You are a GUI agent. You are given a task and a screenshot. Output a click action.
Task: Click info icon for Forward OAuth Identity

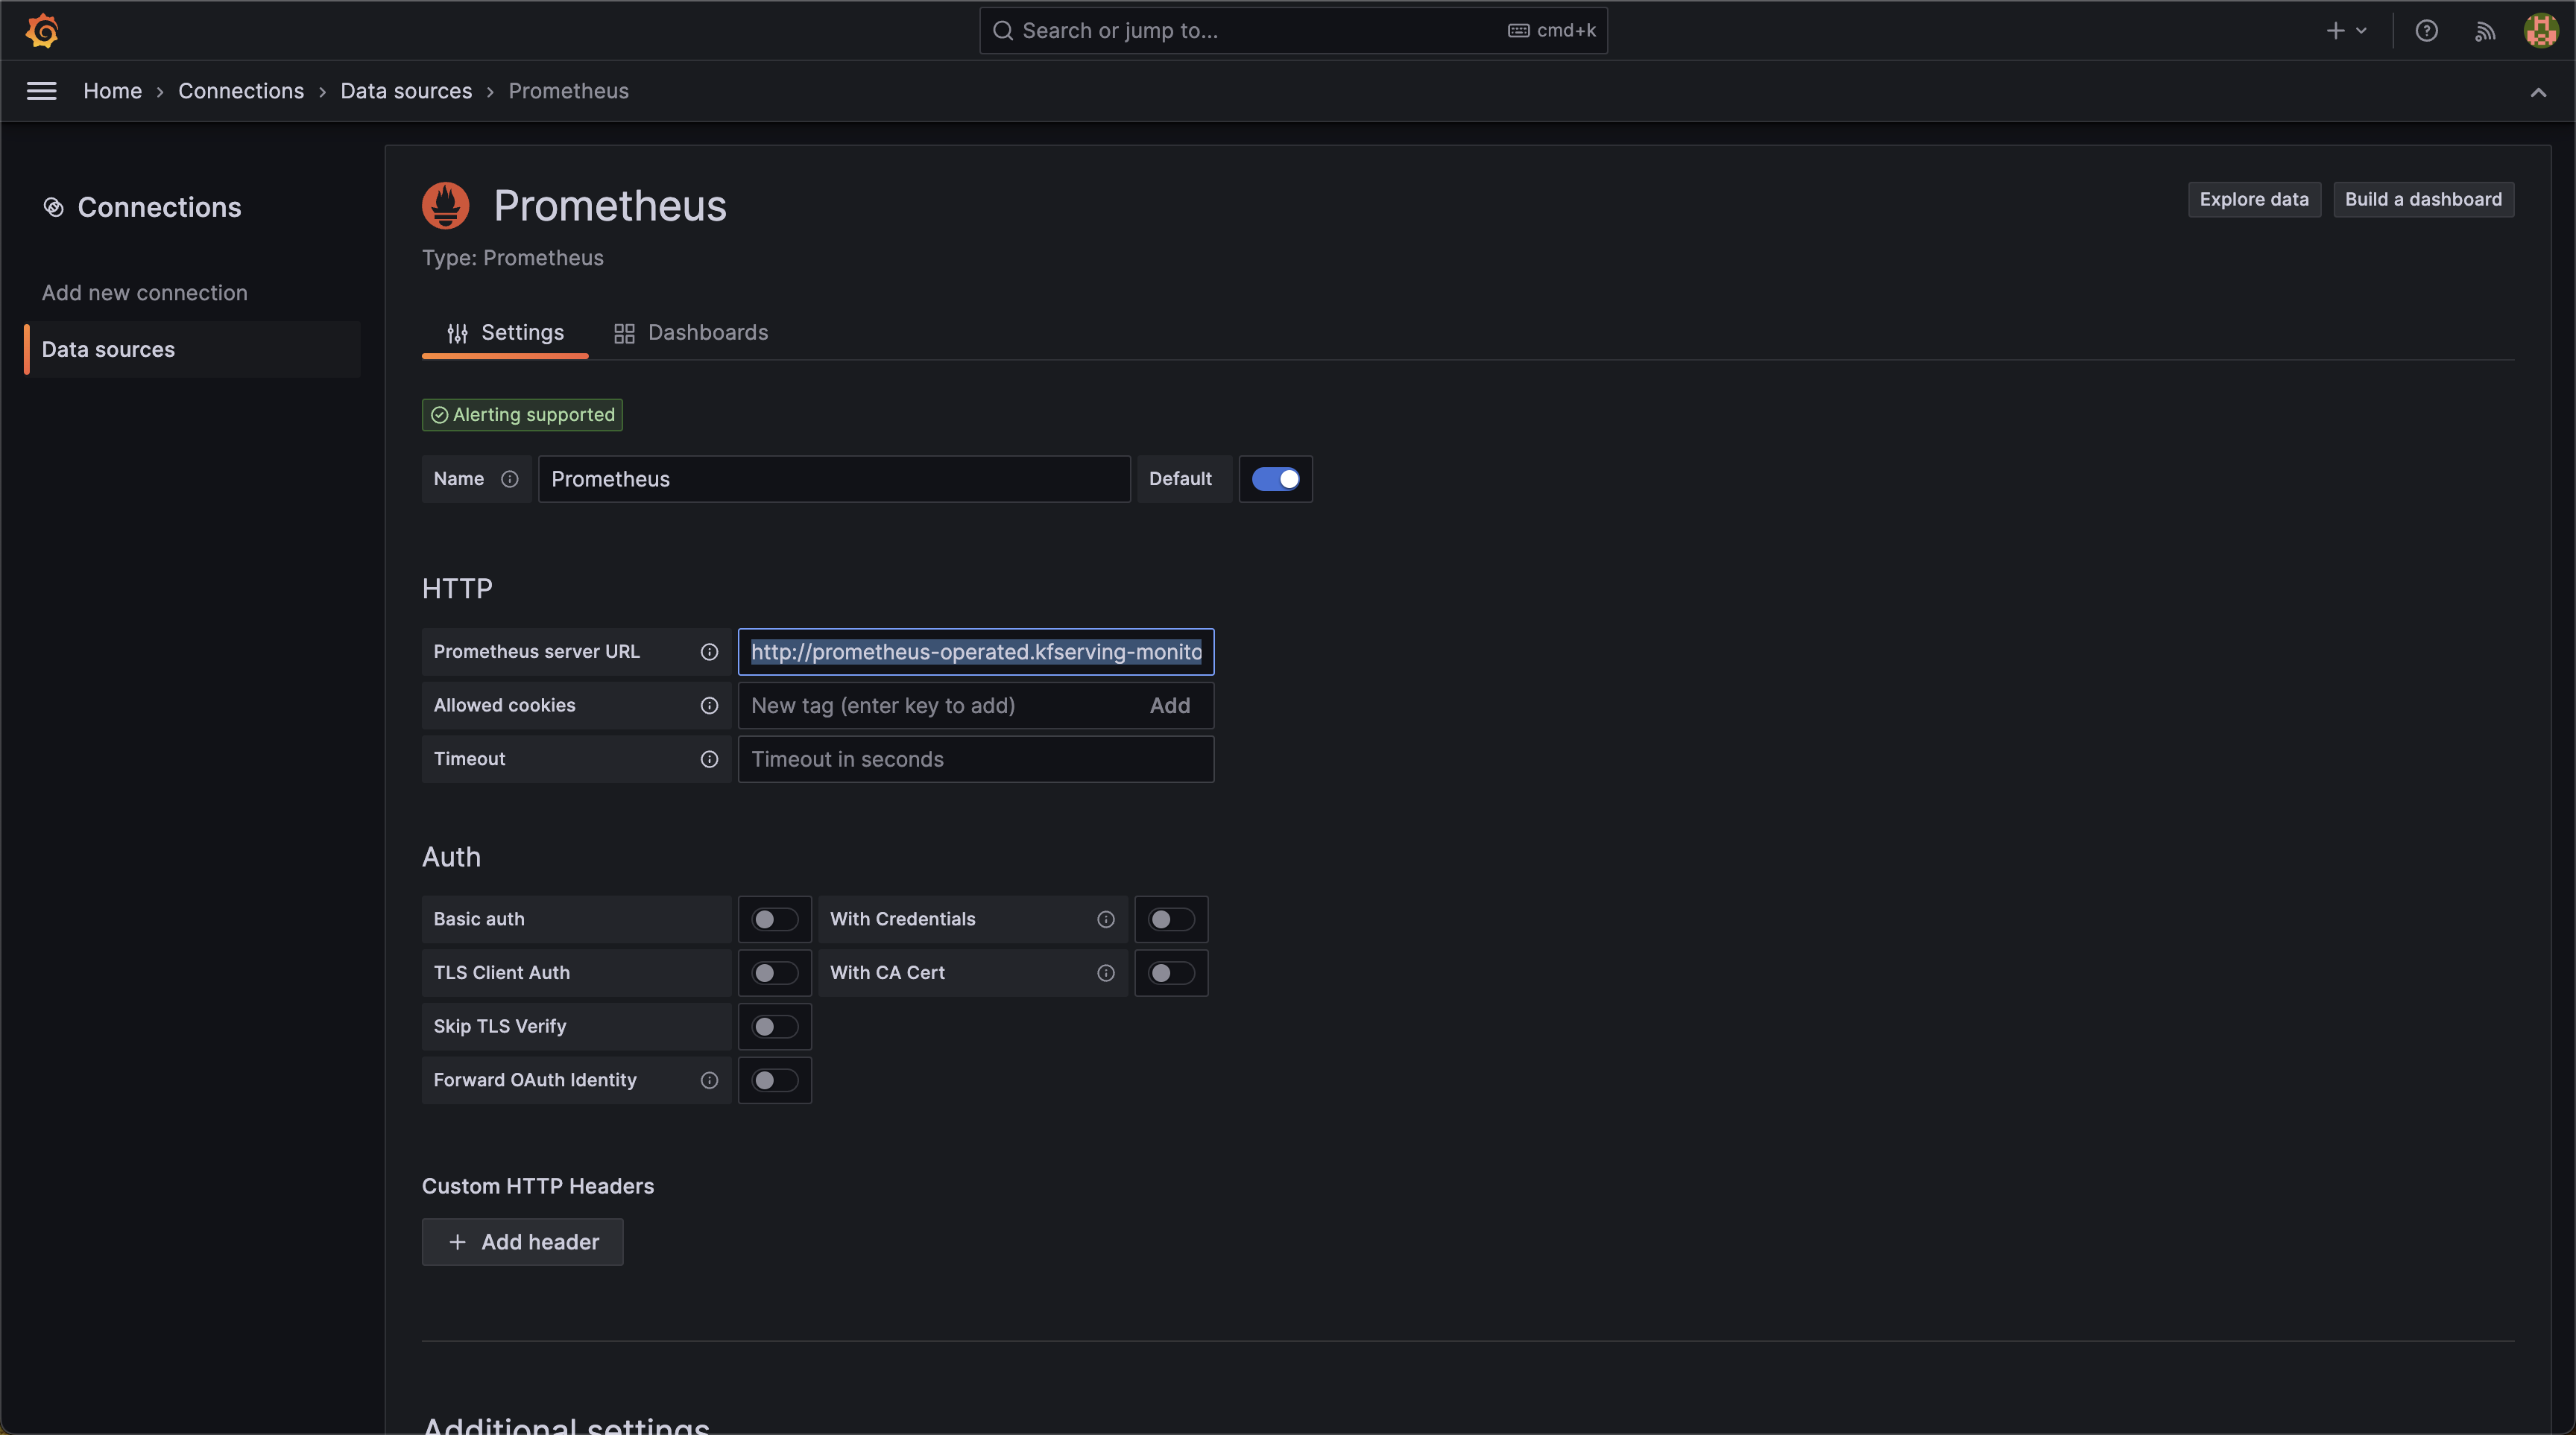[709, 1080]
